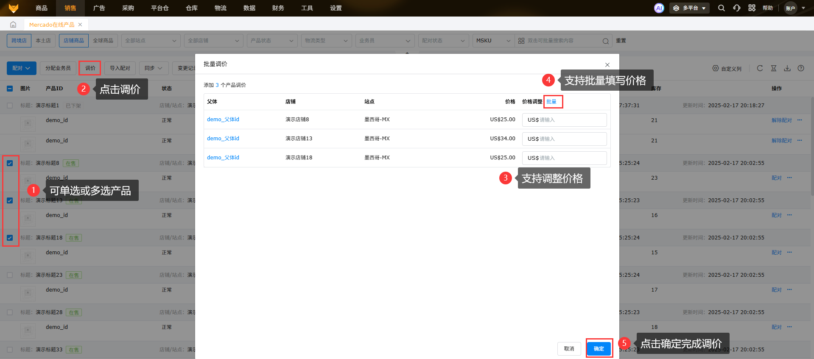
Task: Go to the home page tab icon
Action: pos(13,25)
